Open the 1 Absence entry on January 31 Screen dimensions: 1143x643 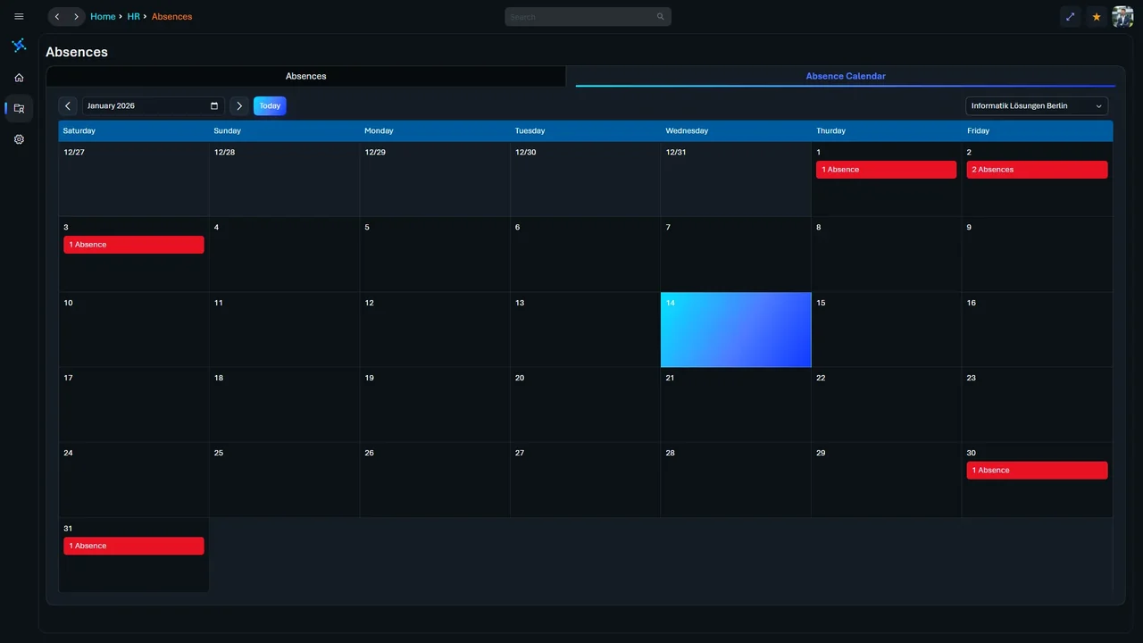click(x=134, y=546)
